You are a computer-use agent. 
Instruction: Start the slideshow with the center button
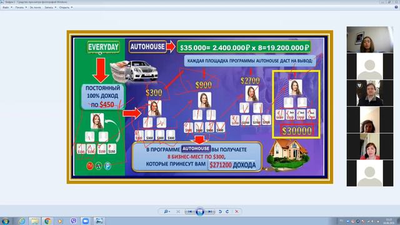(200, 211)
